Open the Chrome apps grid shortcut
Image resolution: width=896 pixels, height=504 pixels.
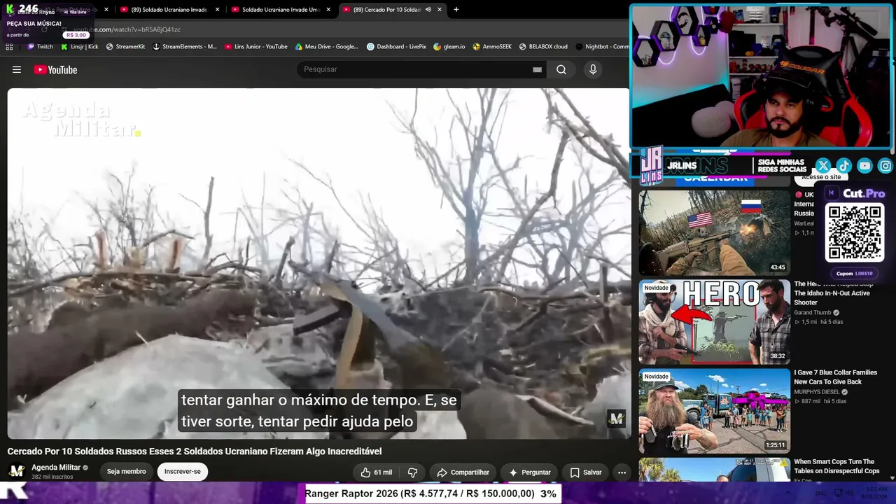[x=9, y=47]
